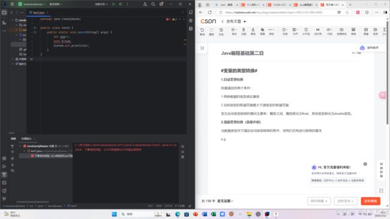390x219 pixels.
Task: Refresh the browser page
Action: pos(210,13)
